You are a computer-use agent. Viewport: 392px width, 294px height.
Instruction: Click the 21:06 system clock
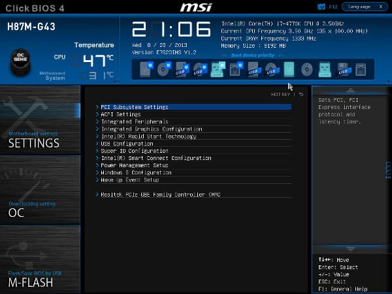[x=171, y=29]
